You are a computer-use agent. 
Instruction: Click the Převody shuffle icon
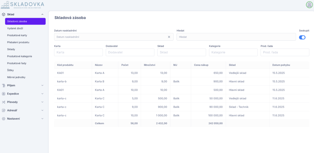[x=4, y=102]
